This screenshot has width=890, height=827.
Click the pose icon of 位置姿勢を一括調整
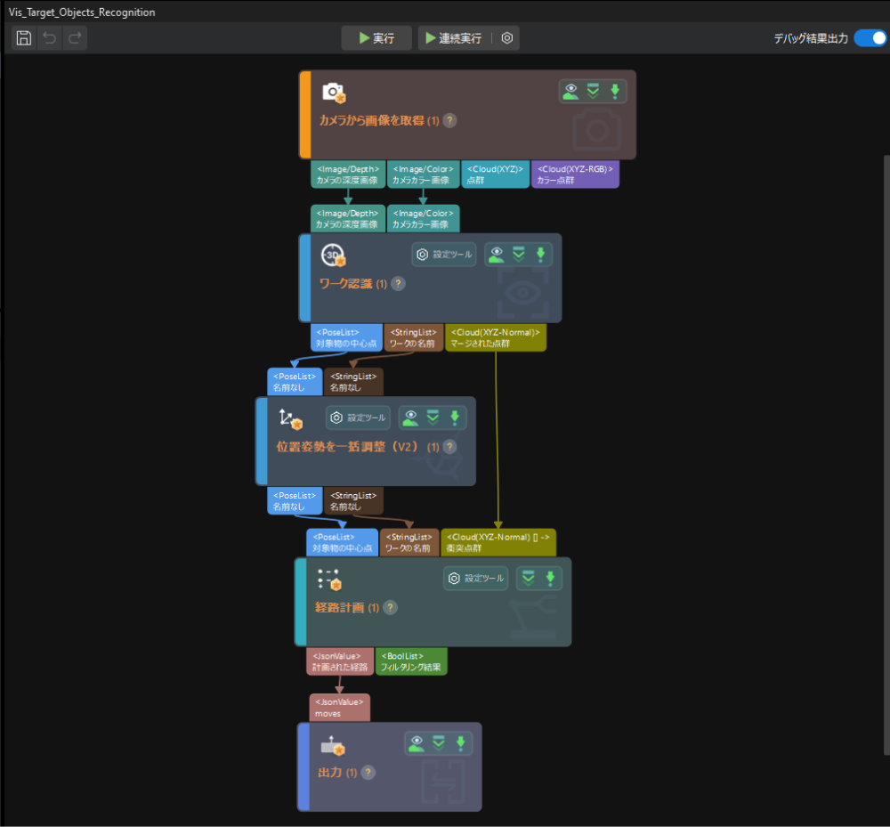(x=291, y=419)
